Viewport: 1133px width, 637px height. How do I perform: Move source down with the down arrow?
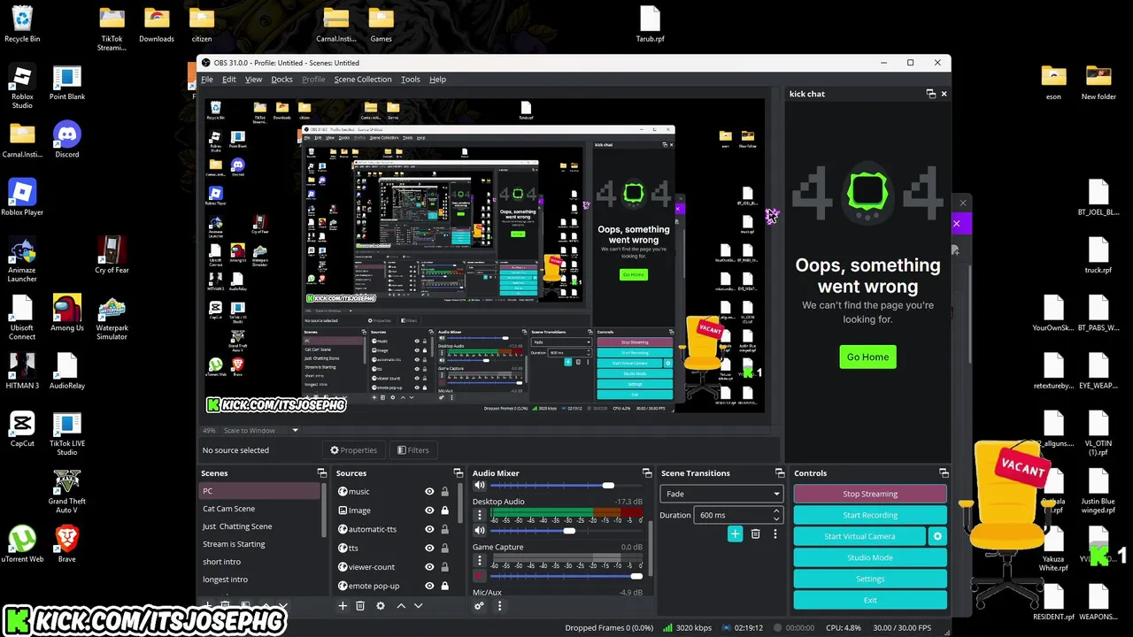[419, 606]
